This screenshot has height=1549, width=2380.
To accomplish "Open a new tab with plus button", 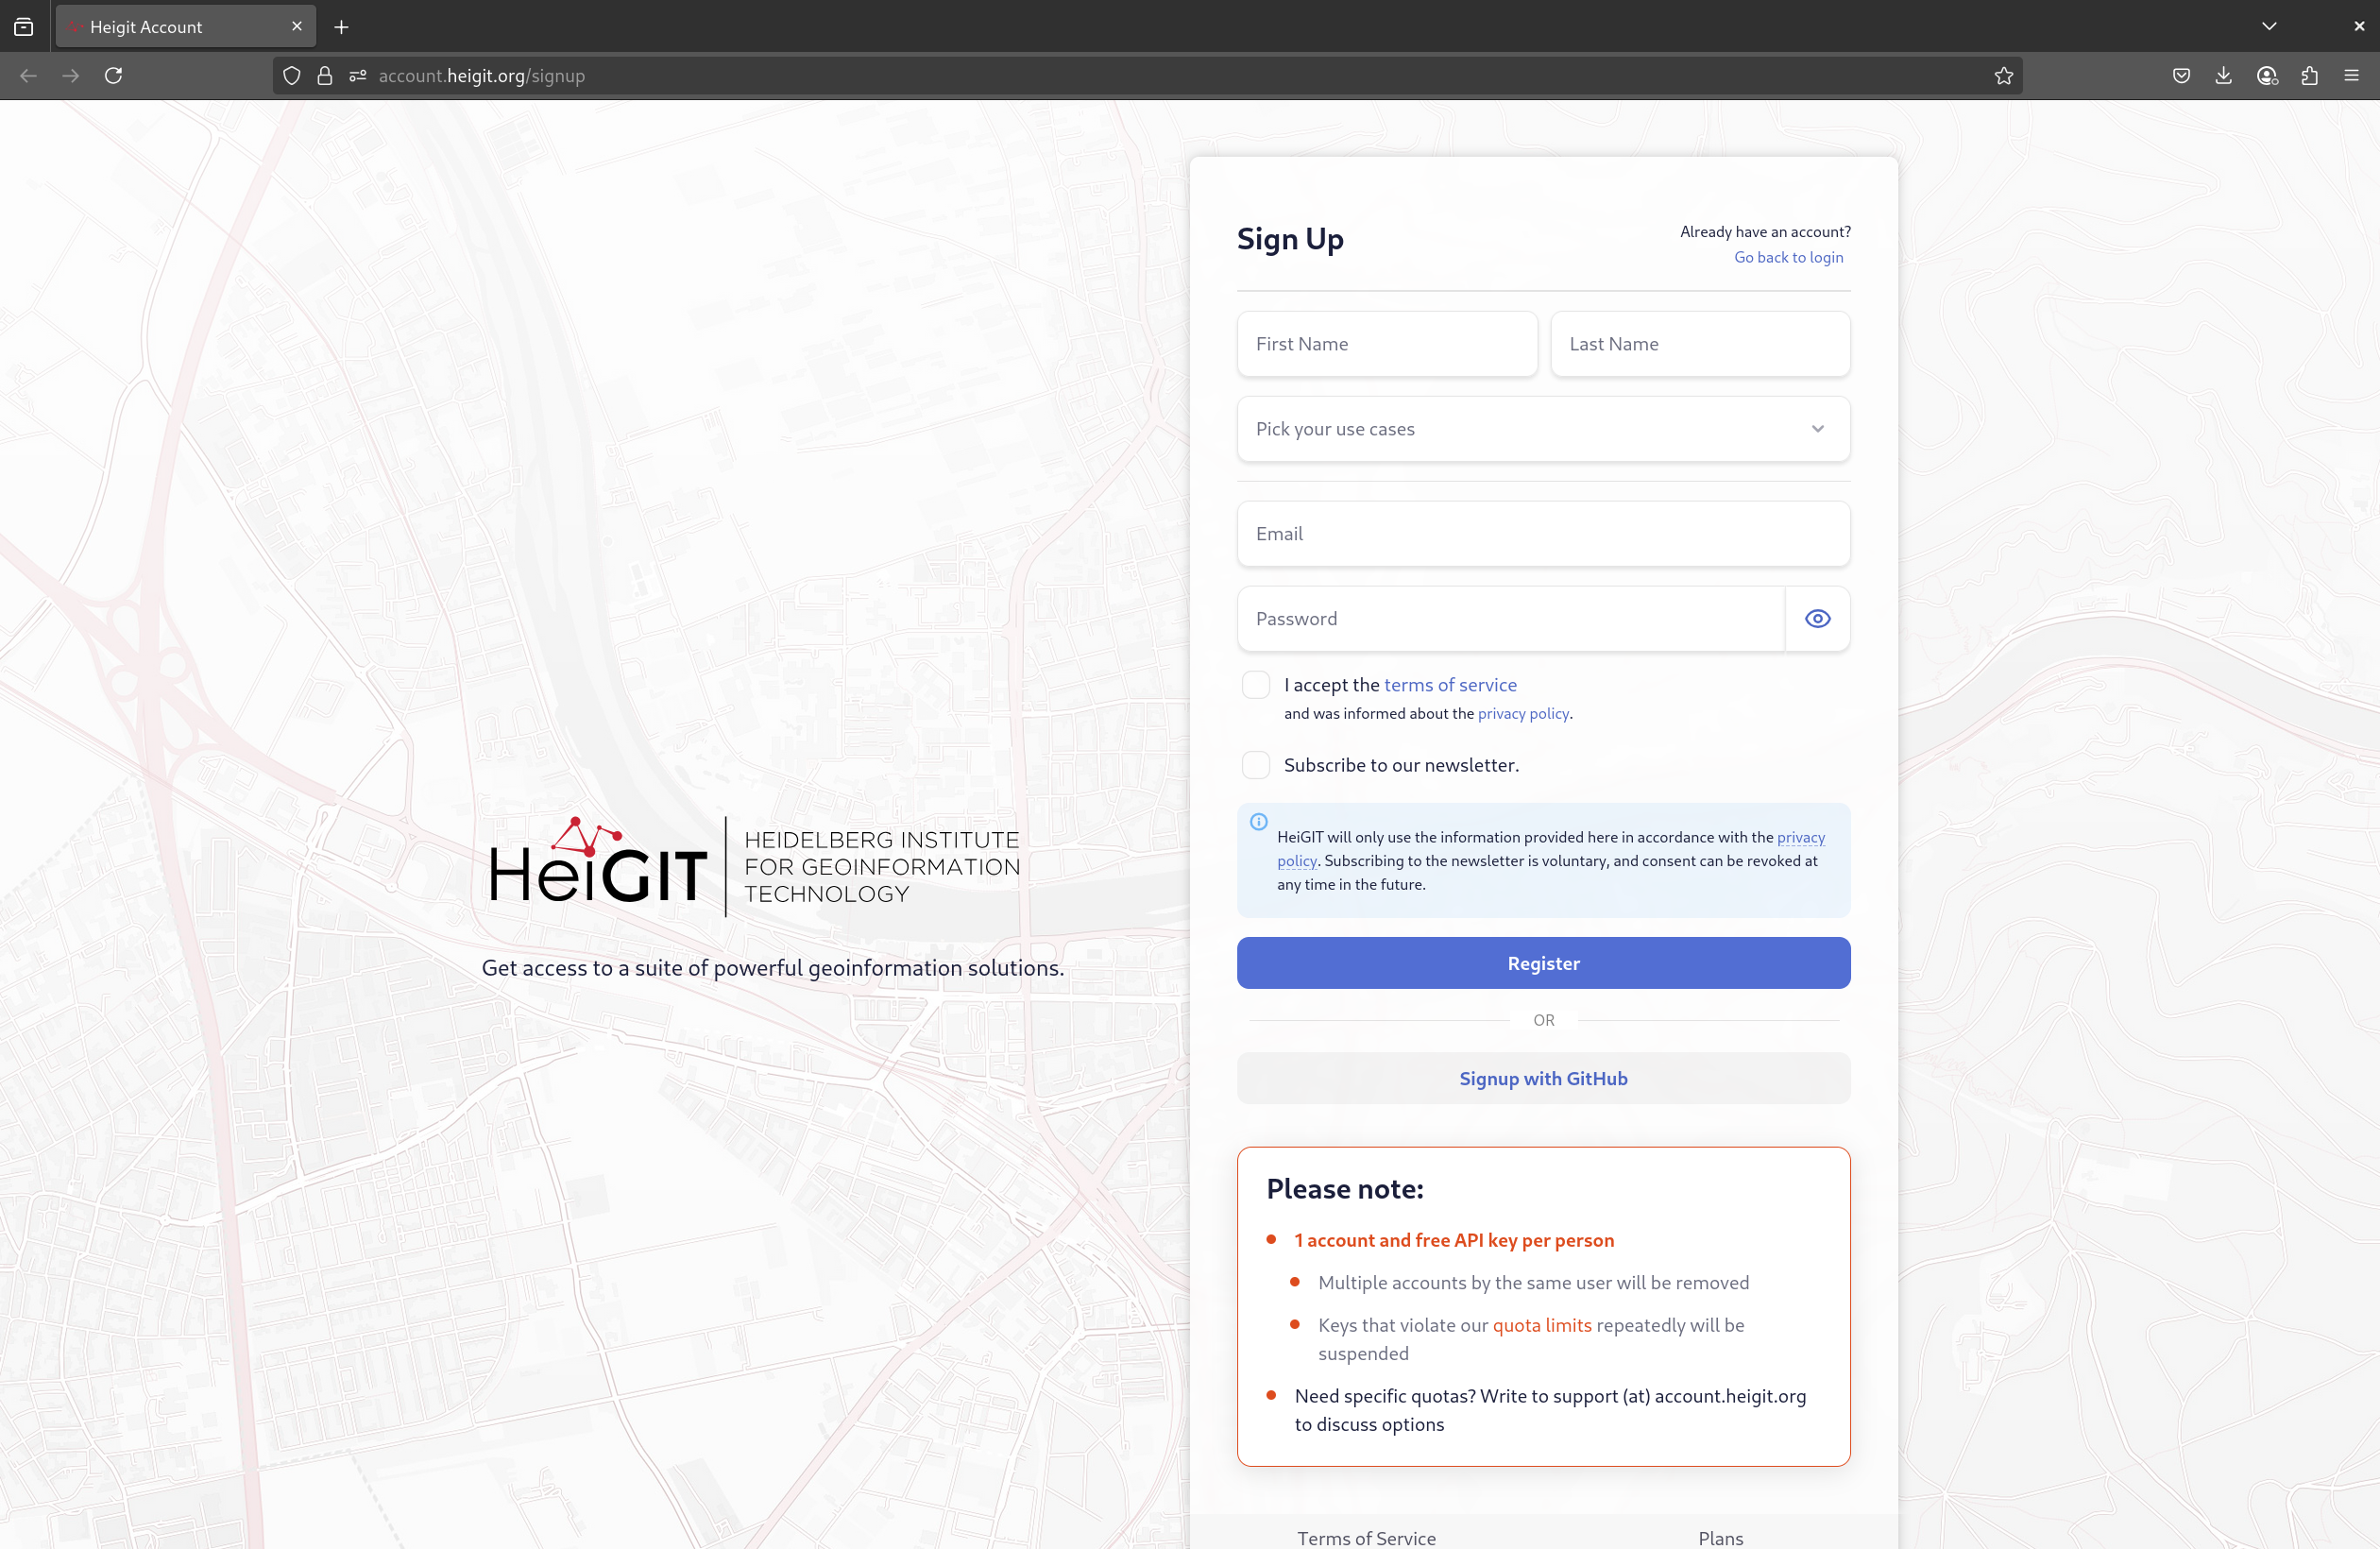I will (341, 27).
